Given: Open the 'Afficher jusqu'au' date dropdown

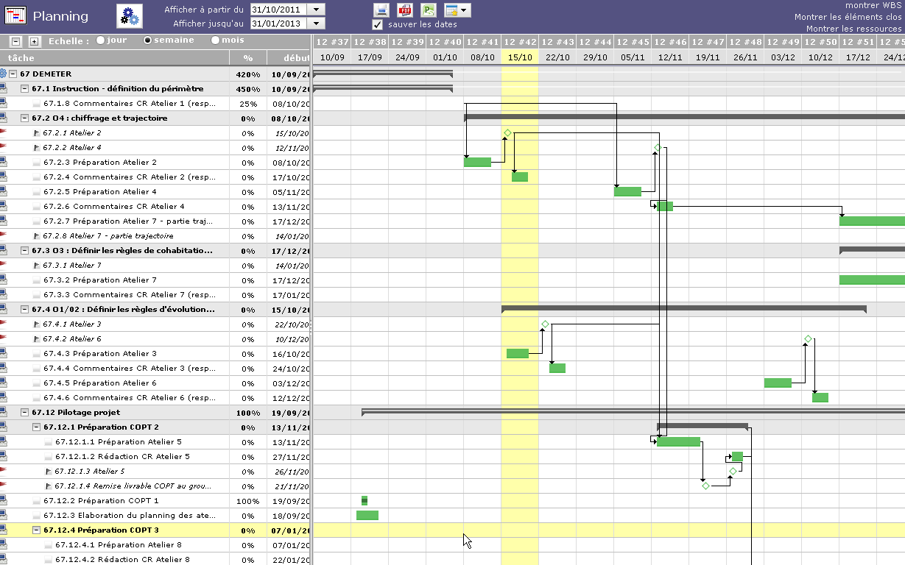Looking at the screenshot, I should (315, 24).
